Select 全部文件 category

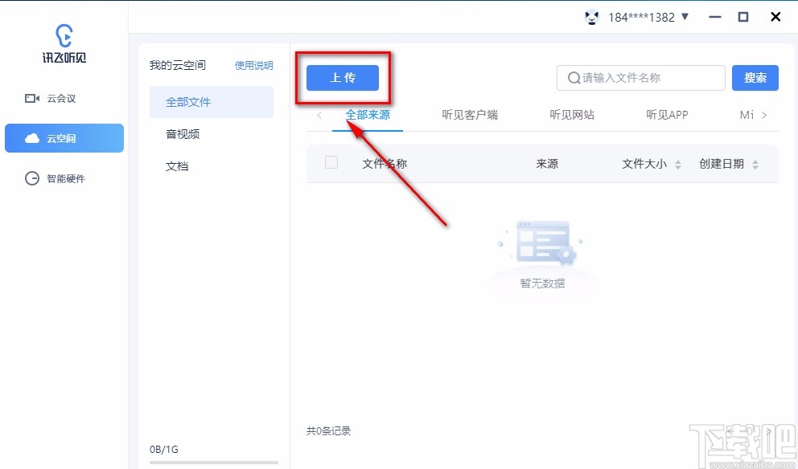(x=212, y=102)
